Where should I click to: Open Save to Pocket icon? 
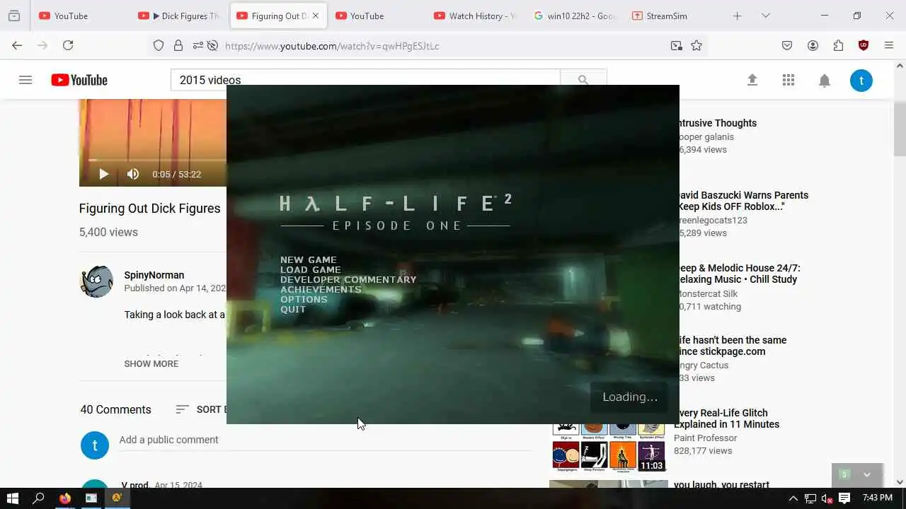pyautogui.click(x=787, y=45)
